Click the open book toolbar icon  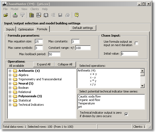tap(46, 15)
